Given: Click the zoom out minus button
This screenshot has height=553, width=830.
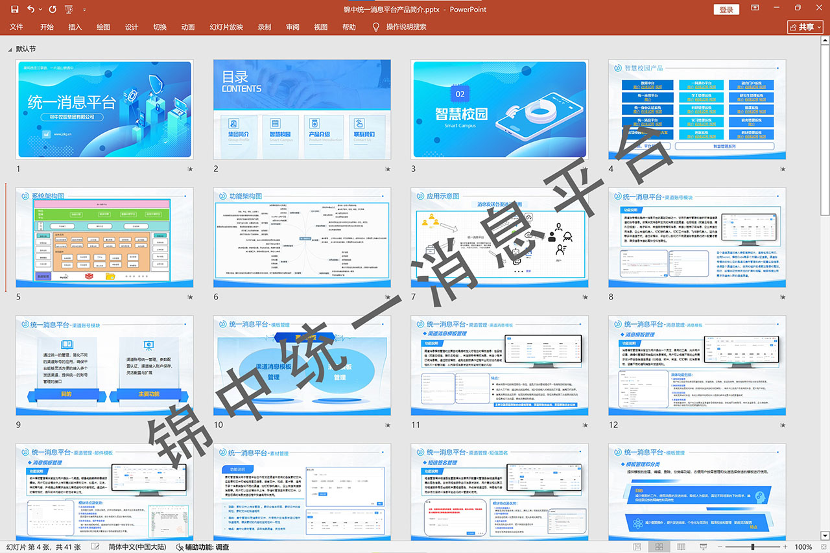Looking at the screenshot, I should click(719, 547).
